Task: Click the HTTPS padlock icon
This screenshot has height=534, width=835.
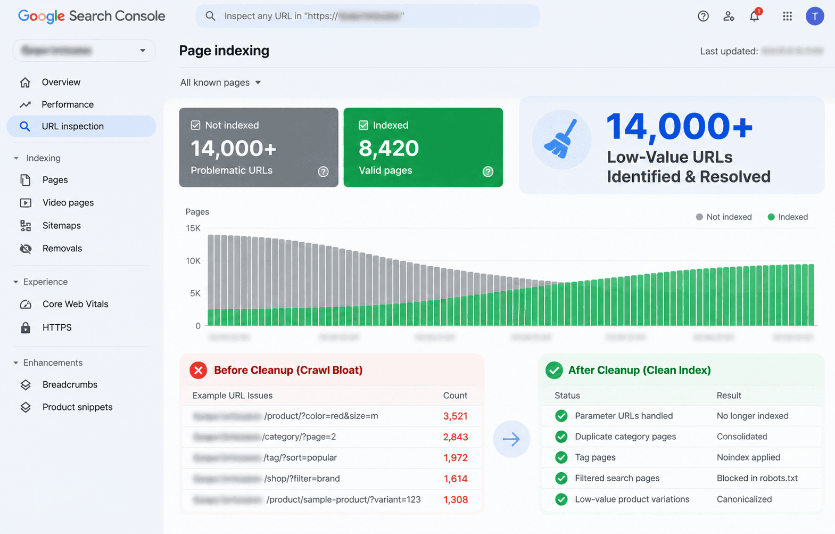Action: (x=25, y=327)
